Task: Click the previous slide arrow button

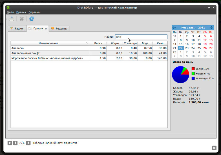Action: pyautogui.click(x=16, y=143)
